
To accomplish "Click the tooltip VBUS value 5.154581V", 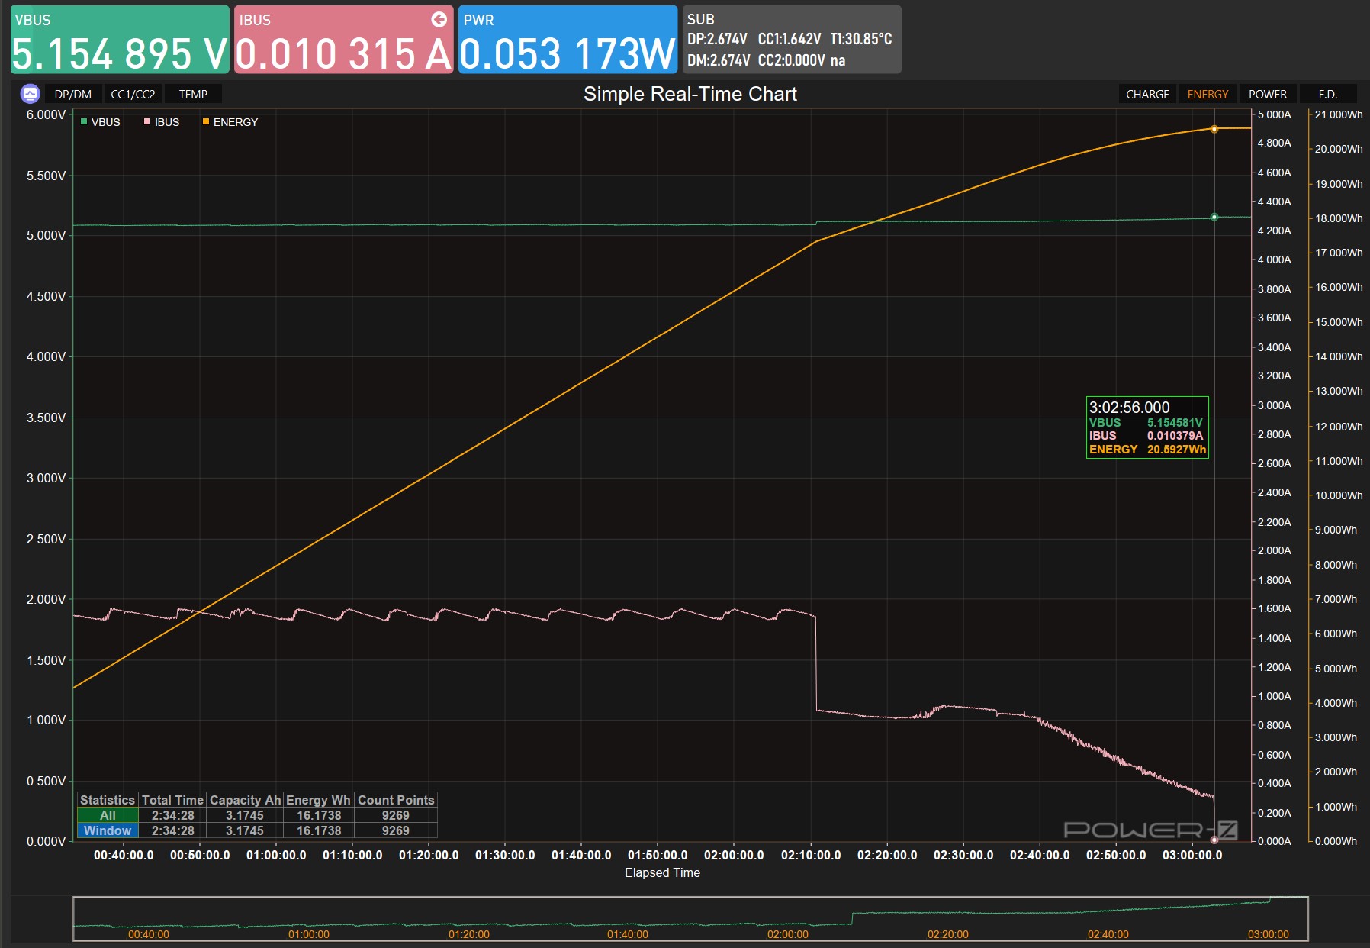I will click(x=1175, y=423).
